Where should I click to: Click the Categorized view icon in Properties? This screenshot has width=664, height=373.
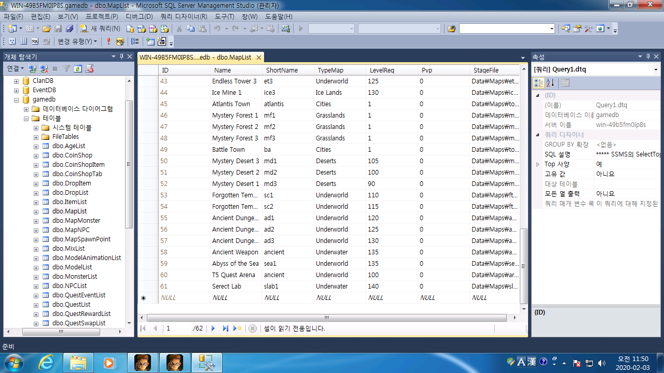click(538, 83)
